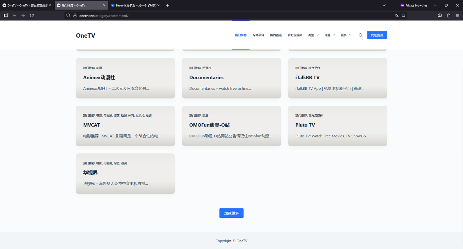Open the Documentaries card title
The width and height of the screenshot is (463, 249).
pos(206,78)
